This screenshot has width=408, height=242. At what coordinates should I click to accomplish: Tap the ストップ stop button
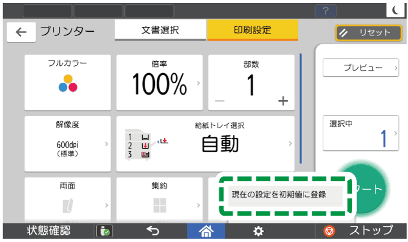(x=360, y=231)
